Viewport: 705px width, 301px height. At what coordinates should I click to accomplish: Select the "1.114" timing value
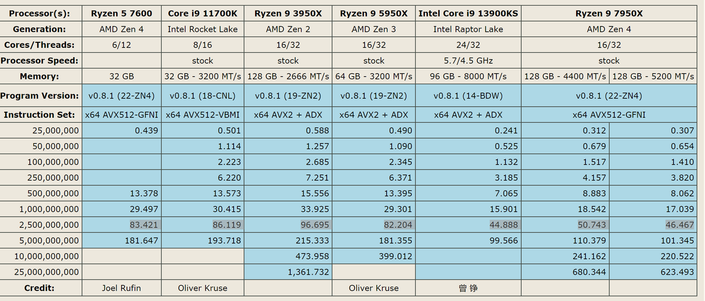pyautogui.click(x=231, y=146)
